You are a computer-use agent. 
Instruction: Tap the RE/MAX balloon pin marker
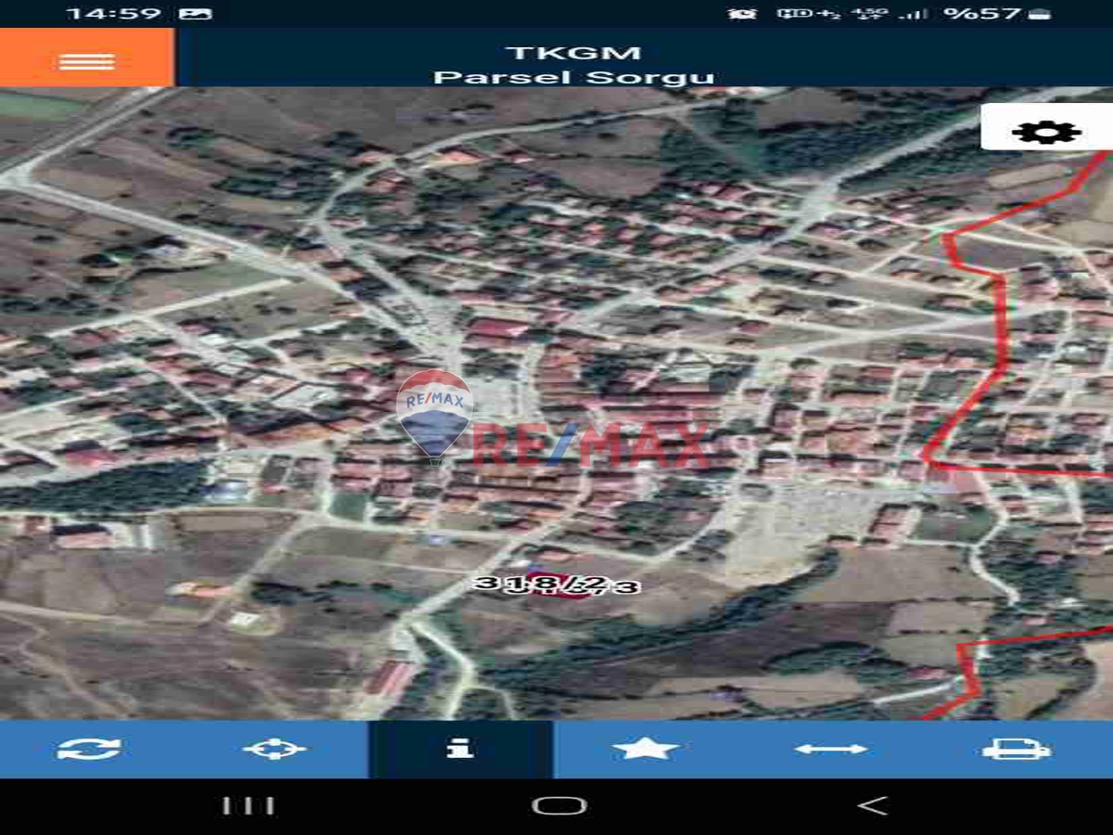(x=435, y=415)
